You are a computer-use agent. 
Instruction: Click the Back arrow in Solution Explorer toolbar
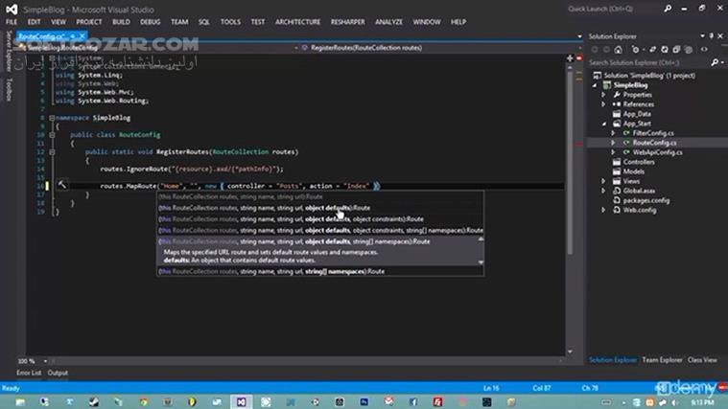(x=595, y=50)
